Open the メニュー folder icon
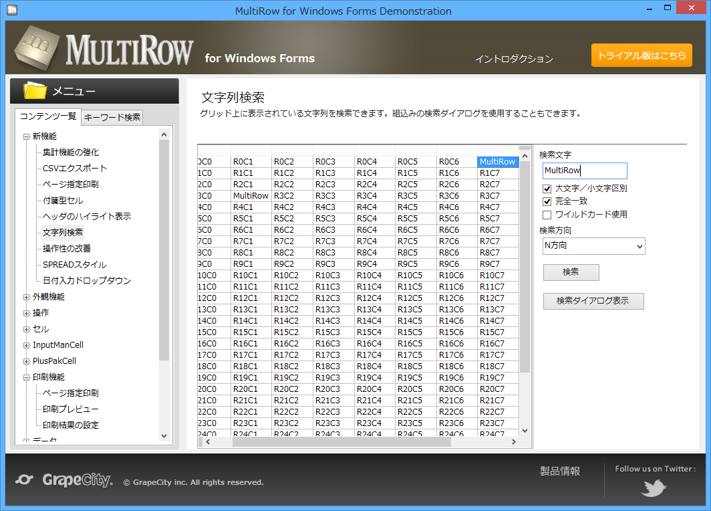This screenshot has height=511, width=711. tap(35, 90)
